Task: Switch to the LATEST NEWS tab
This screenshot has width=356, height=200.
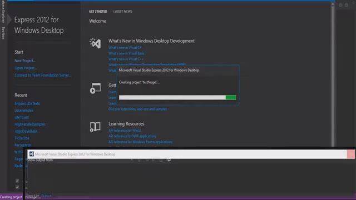Action: point(122,11)
